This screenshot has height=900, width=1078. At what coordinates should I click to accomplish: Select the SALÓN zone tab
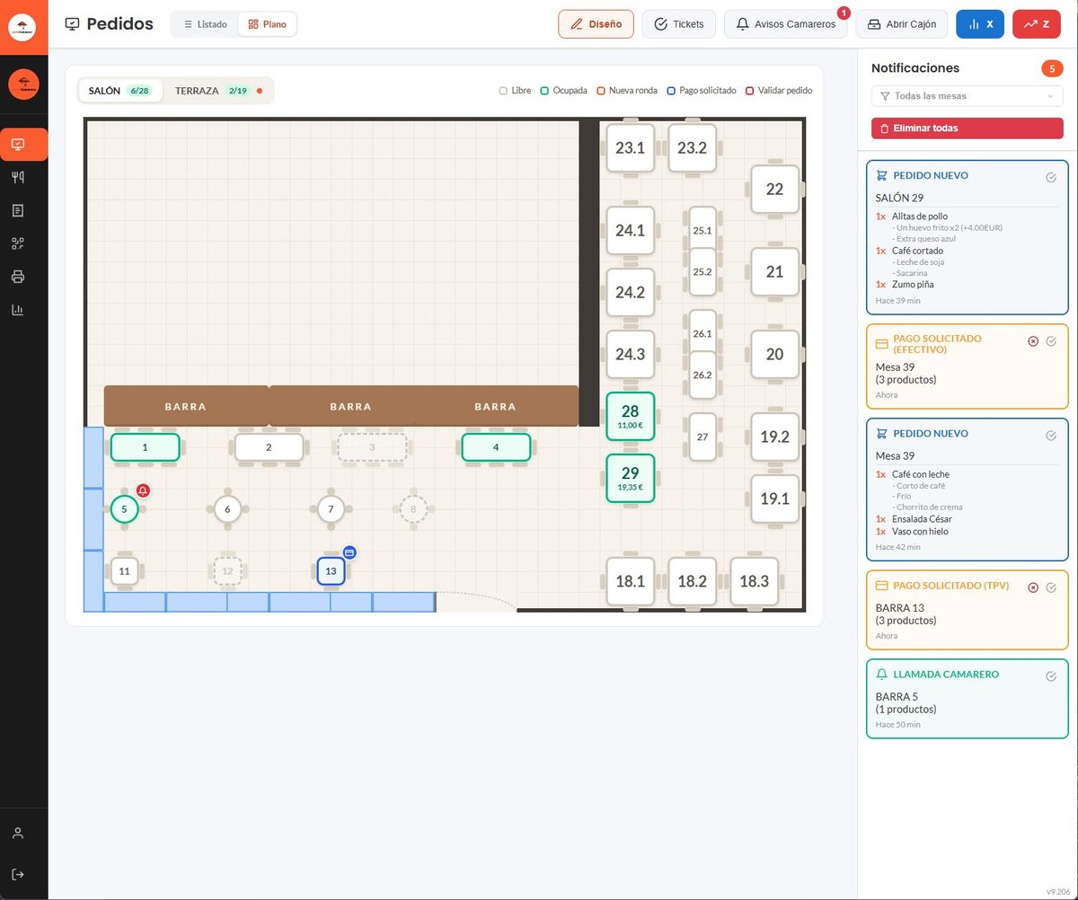point(120,91)
